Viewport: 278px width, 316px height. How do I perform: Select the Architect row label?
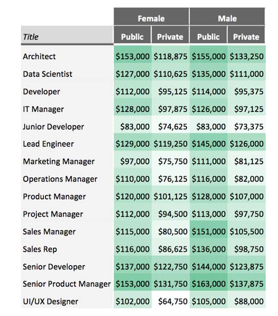click(39, 56)
